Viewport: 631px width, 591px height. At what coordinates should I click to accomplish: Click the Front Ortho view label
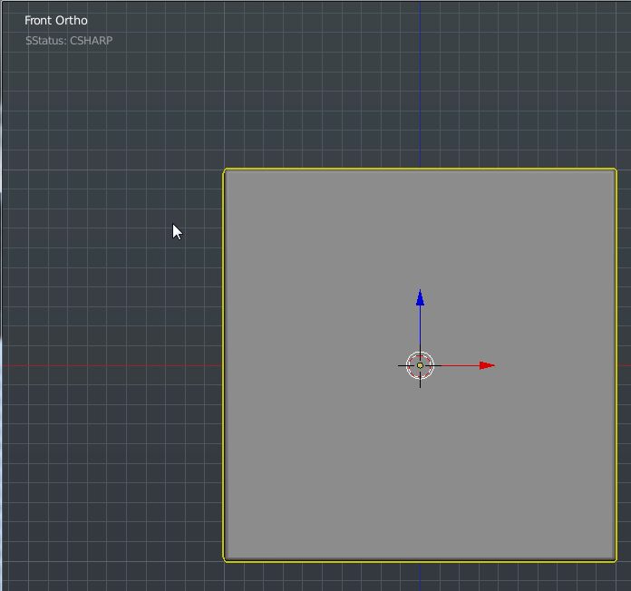click(56, 20)
